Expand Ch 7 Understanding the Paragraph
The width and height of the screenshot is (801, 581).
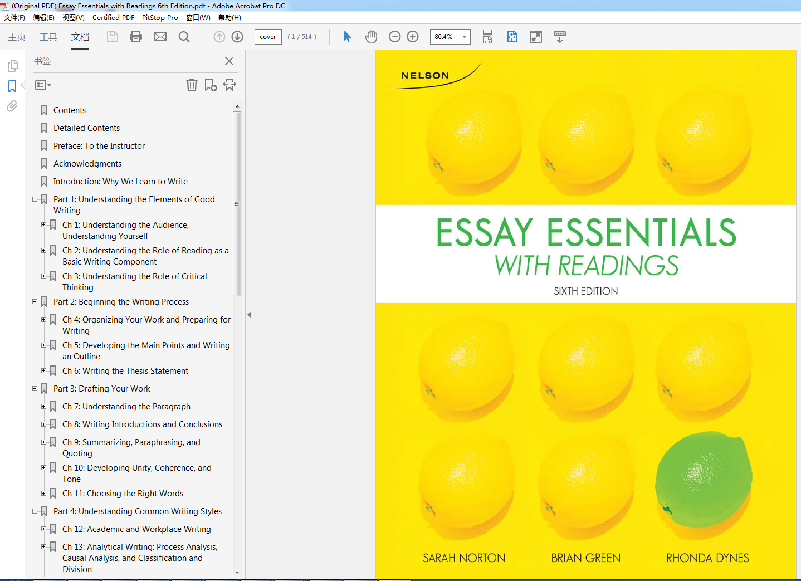click(44, 406)
